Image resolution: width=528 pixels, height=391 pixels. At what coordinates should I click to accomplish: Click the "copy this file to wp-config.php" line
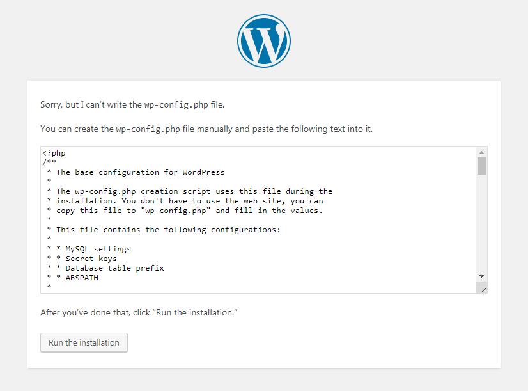point(189,211)
